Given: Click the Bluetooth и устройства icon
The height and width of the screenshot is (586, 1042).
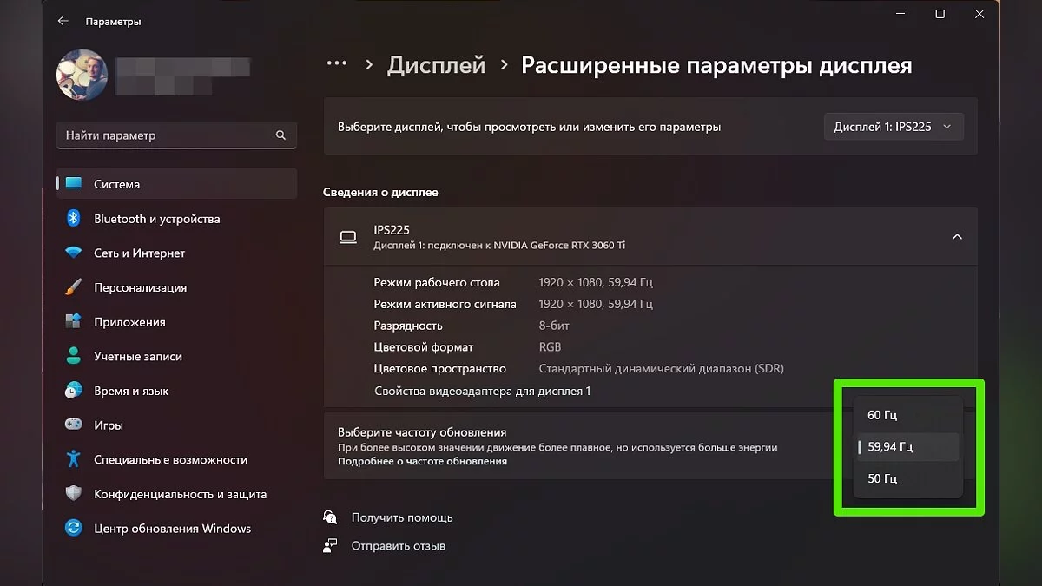Looking at the screenshot, I should coord(74,219).
